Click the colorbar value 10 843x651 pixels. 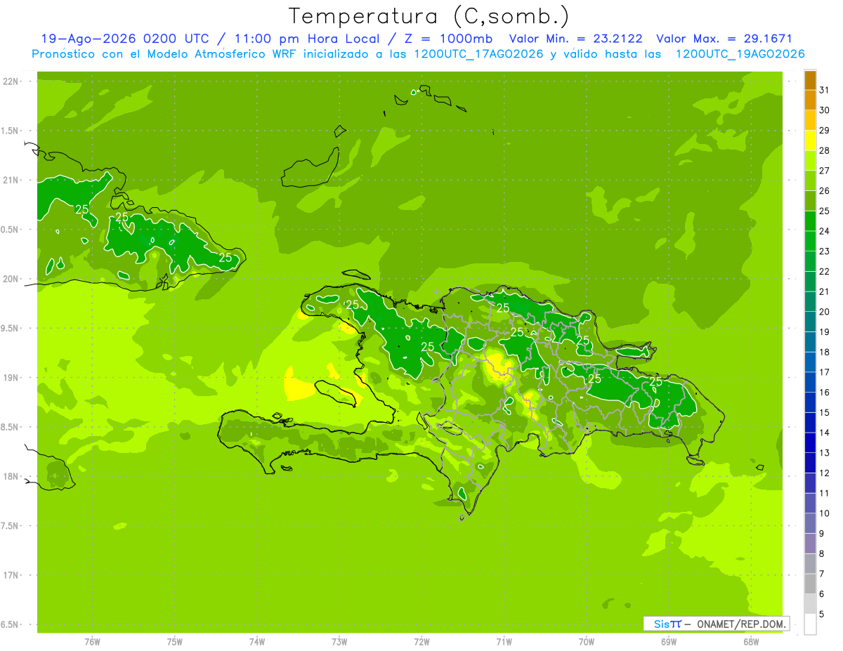[825, 513]
